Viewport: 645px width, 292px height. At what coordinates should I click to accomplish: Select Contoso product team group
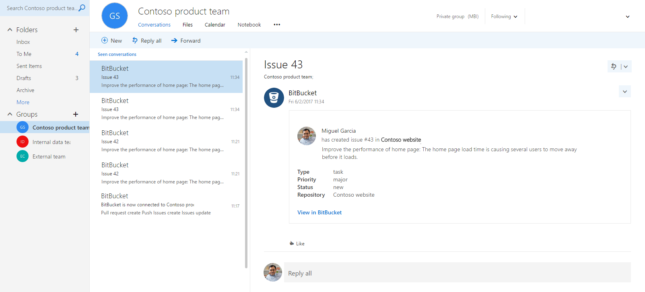(45, 127)
